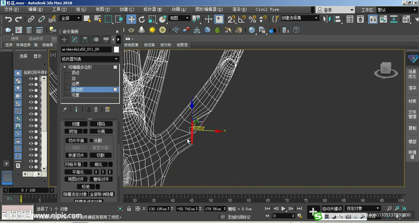Activate the Select and Move tool
The height and width of the screenshot is (223, 419).
pos(131,19)
